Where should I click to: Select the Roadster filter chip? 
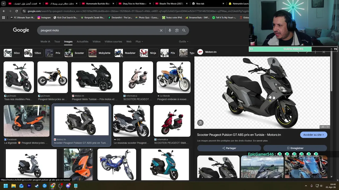[126, 53]
